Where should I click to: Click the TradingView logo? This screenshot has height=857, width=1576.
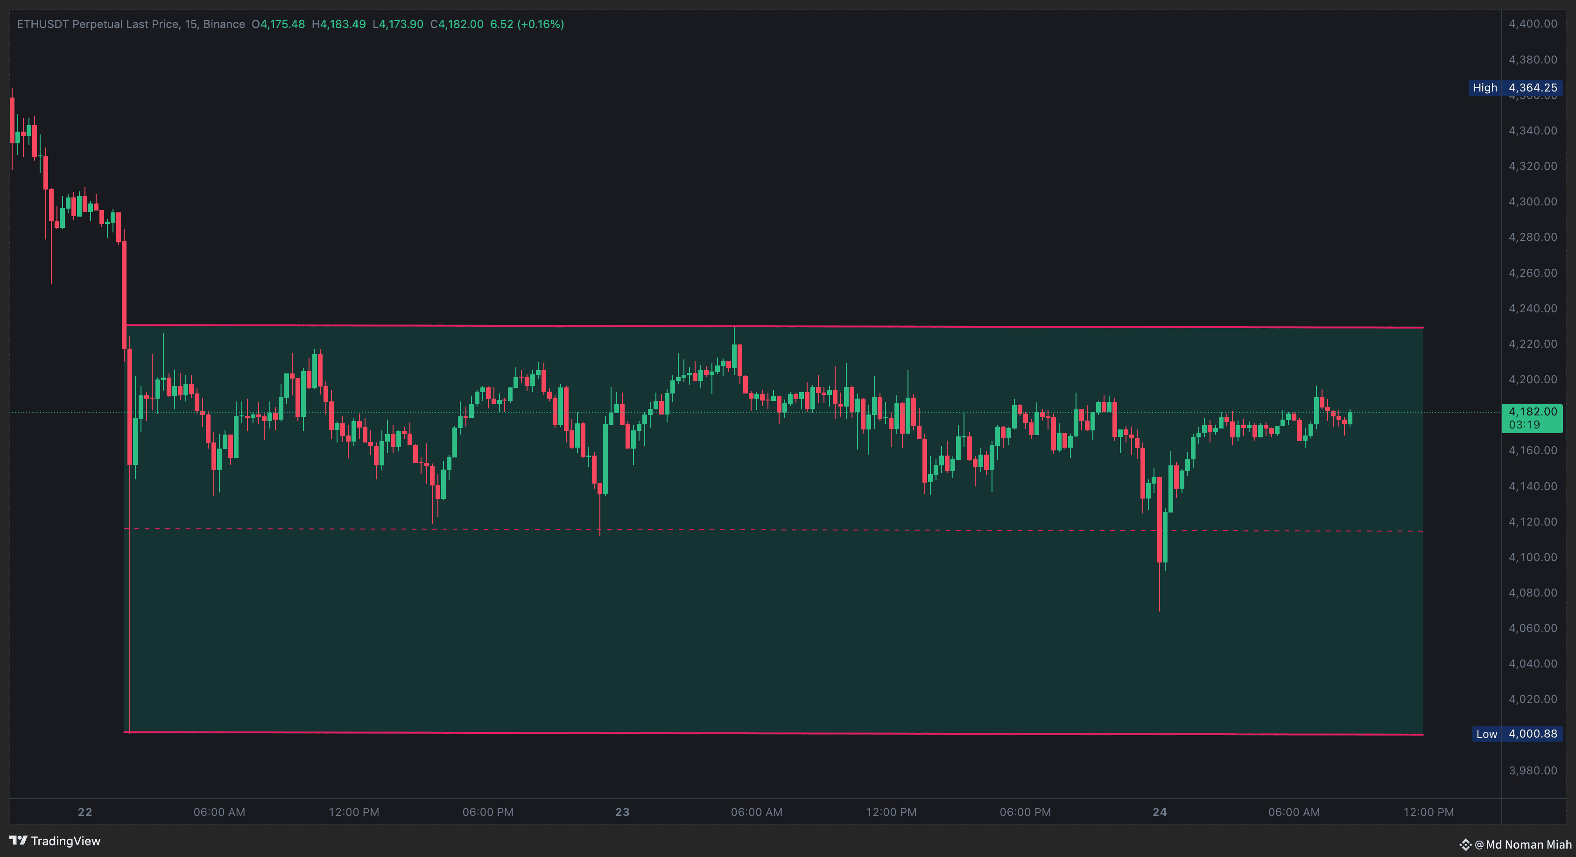pos(55,841)
